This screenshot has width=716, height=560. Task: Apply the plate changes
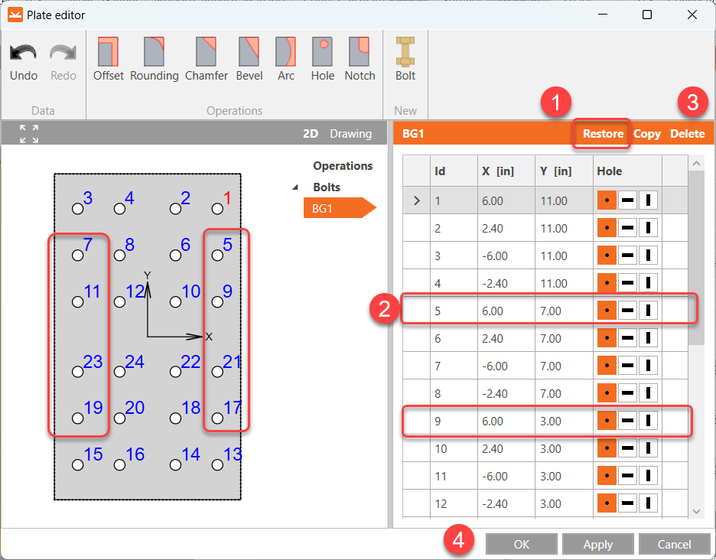597,544
